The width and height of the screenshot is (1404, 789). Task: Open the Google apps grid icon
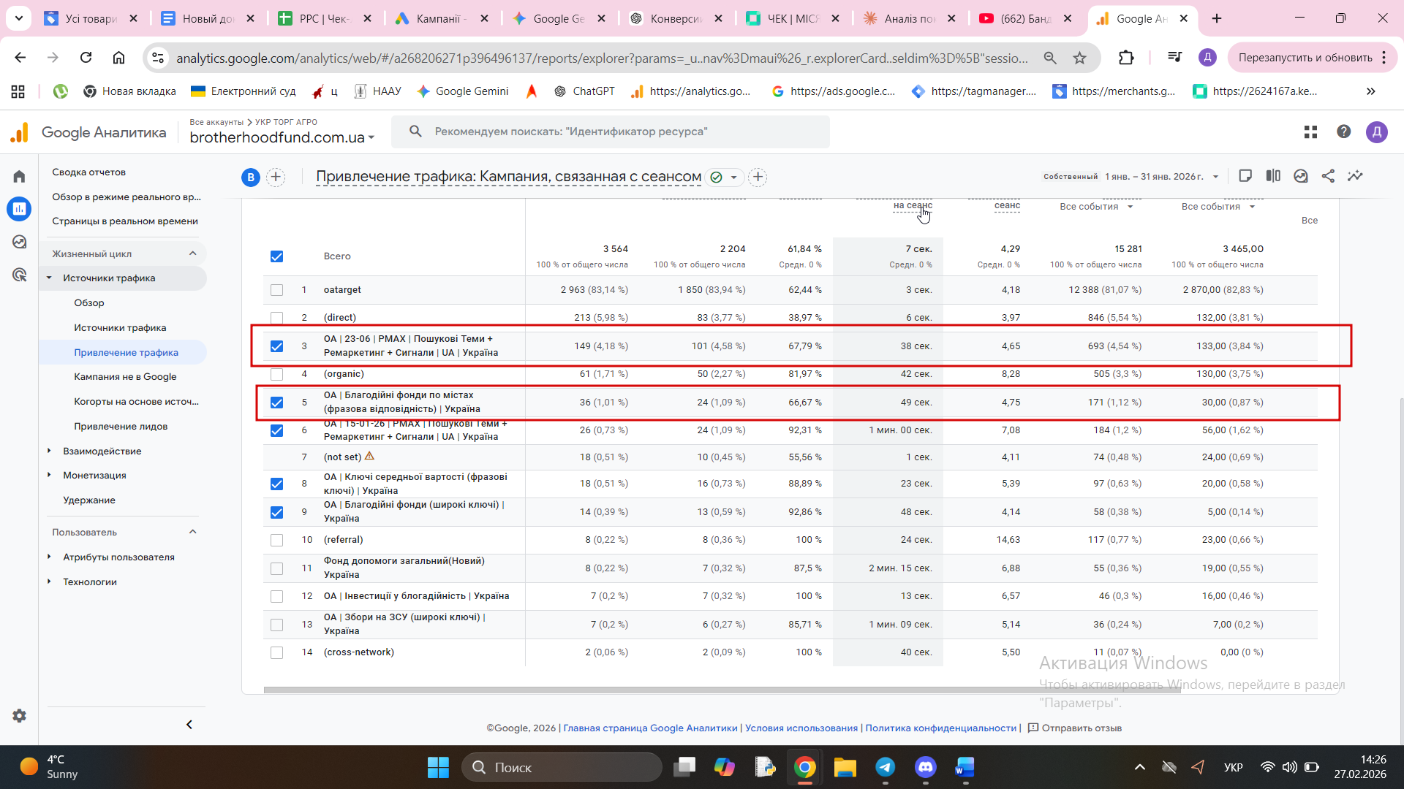pyautogui.click(x=1310, y=131)
